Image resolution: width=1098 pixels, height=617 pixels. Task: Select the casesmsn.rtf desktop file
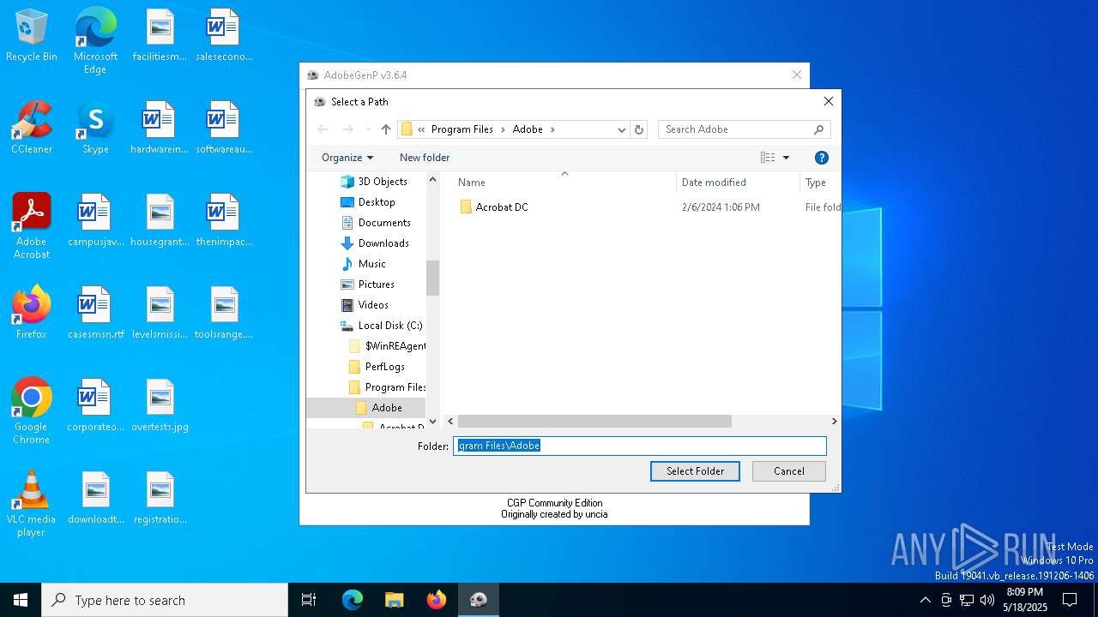95,313
